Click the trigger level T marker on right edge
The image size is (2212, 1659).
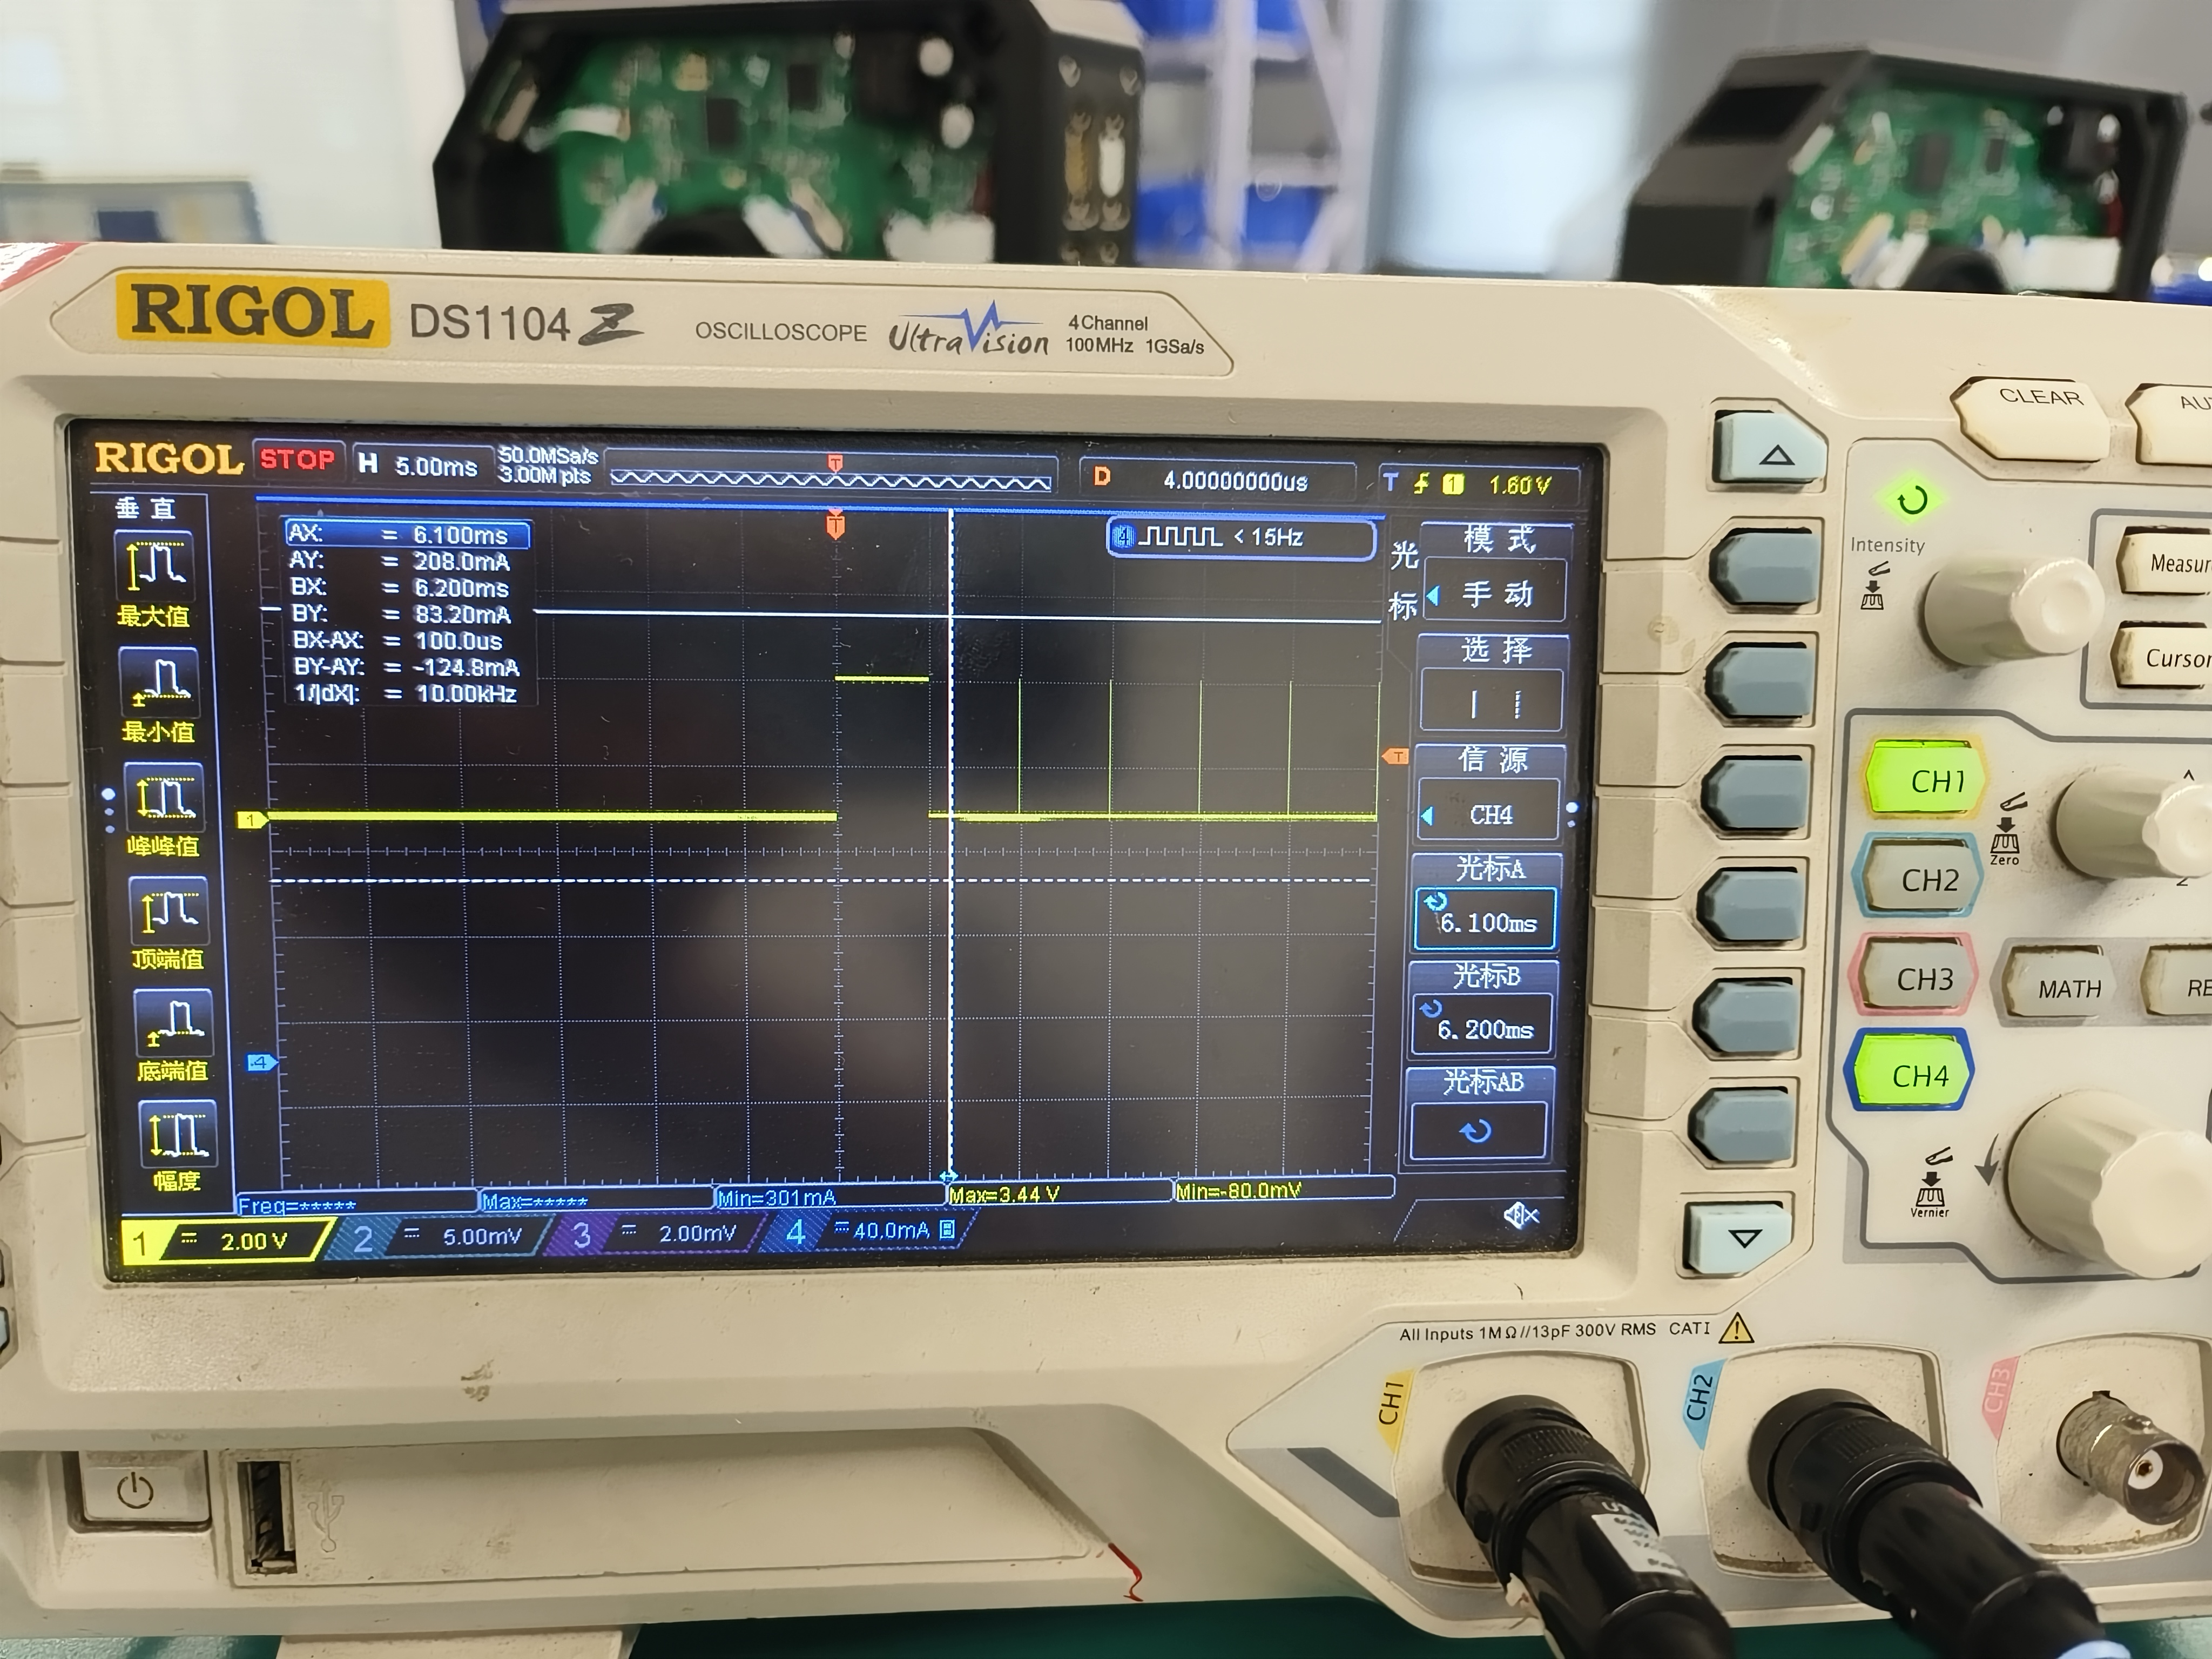pyautogui.click(x=1395, y=757)
